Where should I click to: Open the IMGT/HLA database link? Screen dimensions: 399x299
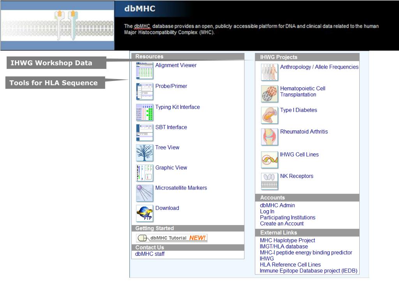(x=284, y=246)
